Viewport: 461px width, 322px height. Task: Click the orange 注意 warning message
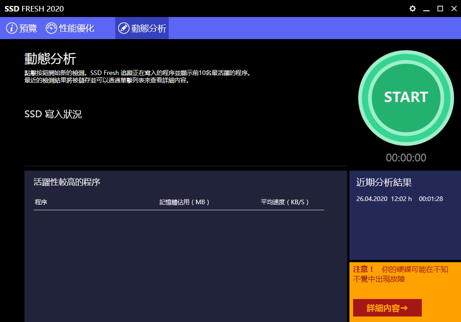coord(400,274)
